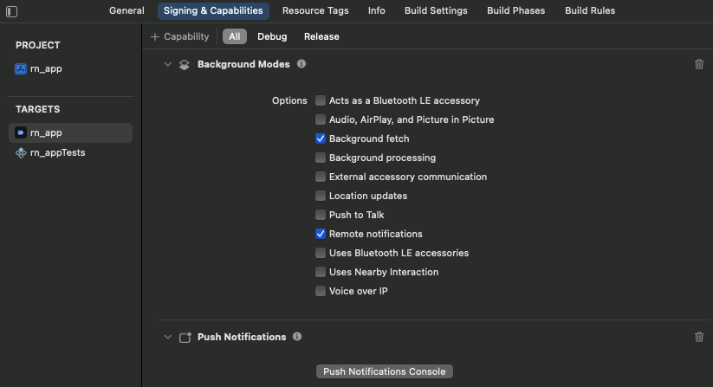Viewport: 713px width, 387px height.
Task: Show info for Background Modes capability
Action: (x=301, y=64)
